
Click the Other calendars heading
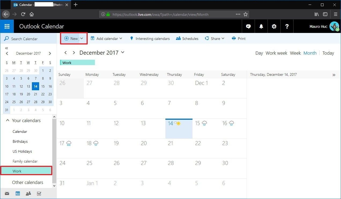(28, 182)
